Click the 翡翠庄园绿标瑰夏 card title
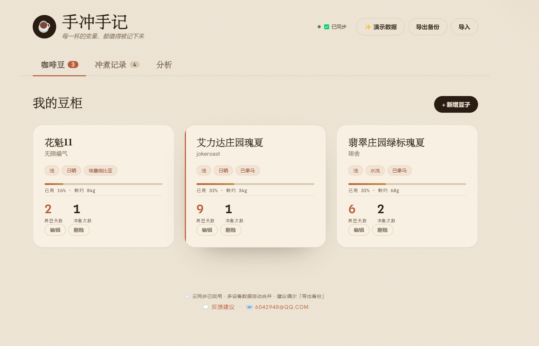 pos(386,142)
